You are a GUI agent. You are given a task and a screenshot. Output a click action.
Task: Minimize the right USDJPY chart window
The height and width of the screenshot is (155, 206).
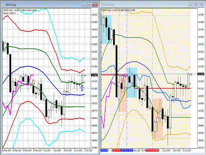coord(191,5)
